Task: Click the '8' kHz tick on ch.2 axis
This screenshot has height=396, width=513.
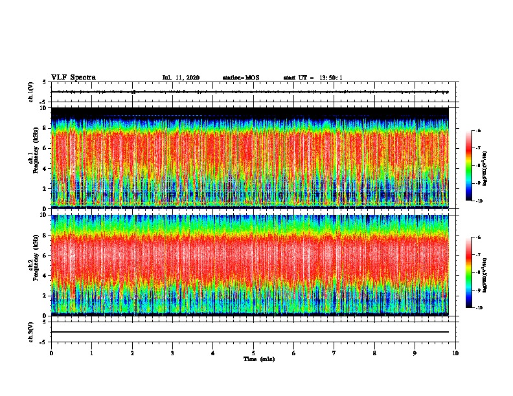Action: click(45, 236)
